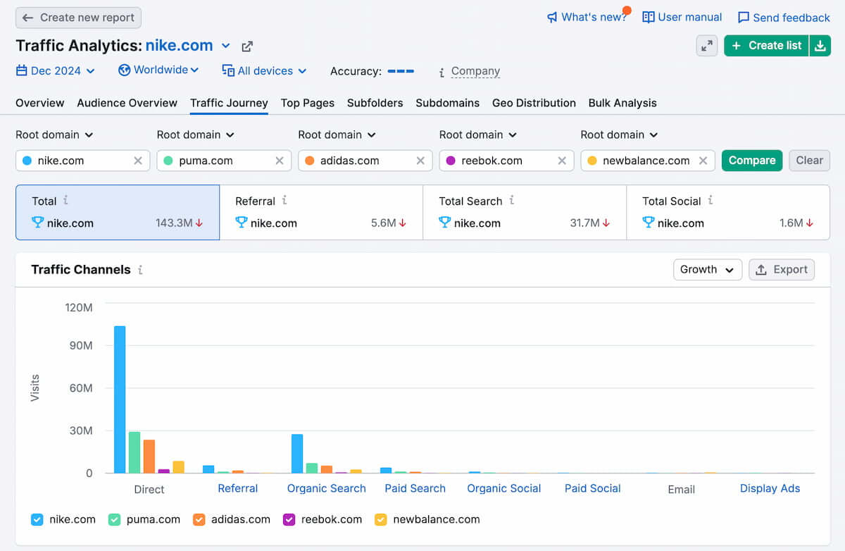Remove nike.com with its X icon
This screenshot has height=551, width=845.
(138, 161)
